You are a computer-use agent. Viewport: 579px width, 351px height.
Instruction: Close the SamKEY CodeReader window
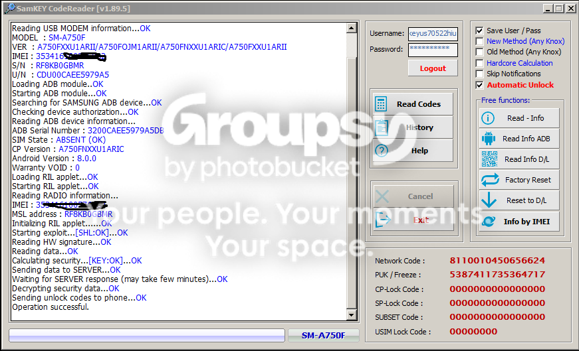pyautogui.click(x=571, y=9)
